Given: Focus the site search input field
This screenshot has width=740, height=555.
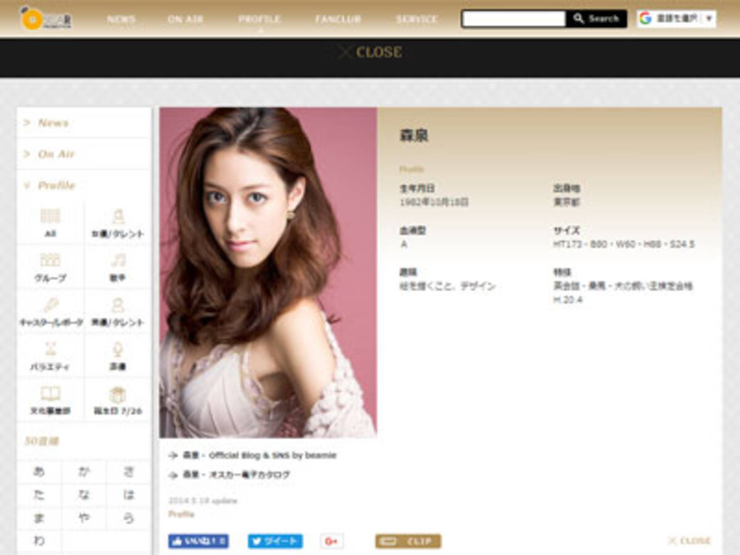Looking at the screenshot, I should click(x=514, y=19).
